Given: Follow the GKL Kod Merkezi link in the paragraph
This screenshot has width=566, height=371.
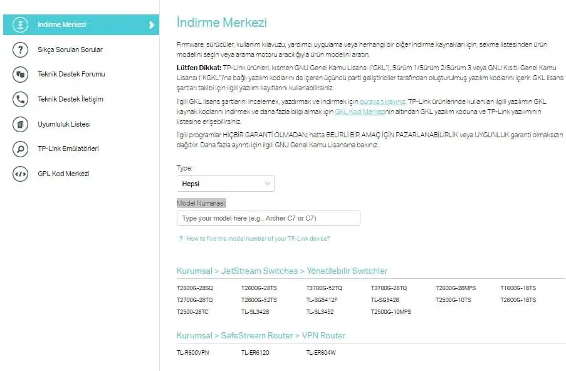Looking at the screenshot, I should 360,112.
